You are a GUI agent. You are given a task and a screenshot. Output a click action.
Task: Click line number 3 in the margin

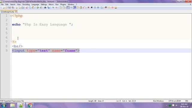7,24
